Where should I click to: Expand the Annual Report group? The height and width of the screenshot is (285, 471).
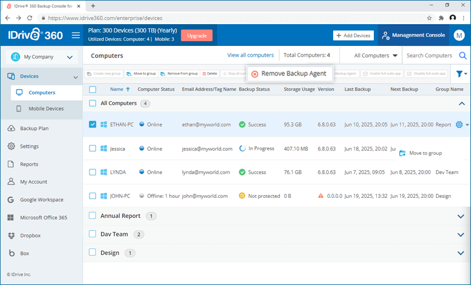pos(460,216)
